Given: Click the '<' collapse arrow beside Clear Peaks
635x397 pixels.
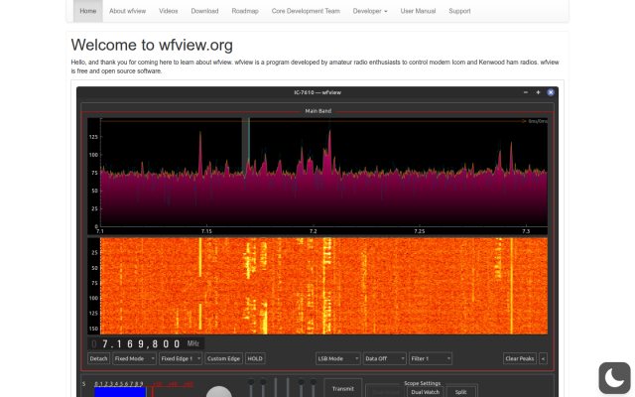Looking at the screenshot, I should (543, 358).
